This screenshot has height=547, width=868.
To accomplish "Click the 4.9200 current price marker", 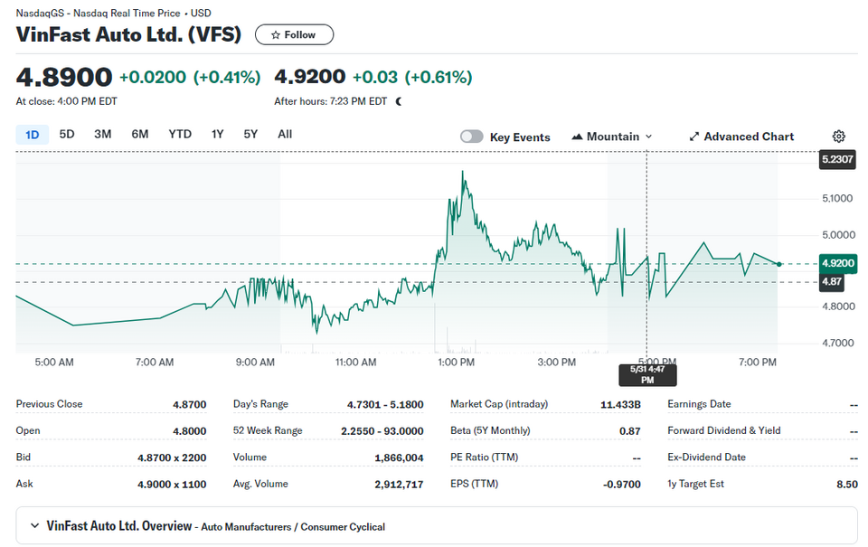I will click(837, 263).
